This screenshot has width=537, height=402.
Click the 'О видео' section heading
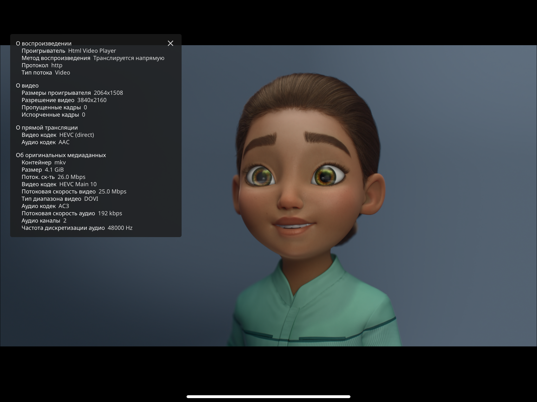point(27,86)
